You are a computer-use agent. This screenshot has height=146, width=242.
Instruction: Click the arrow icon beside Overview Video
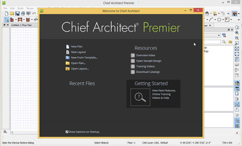[133, 55]
